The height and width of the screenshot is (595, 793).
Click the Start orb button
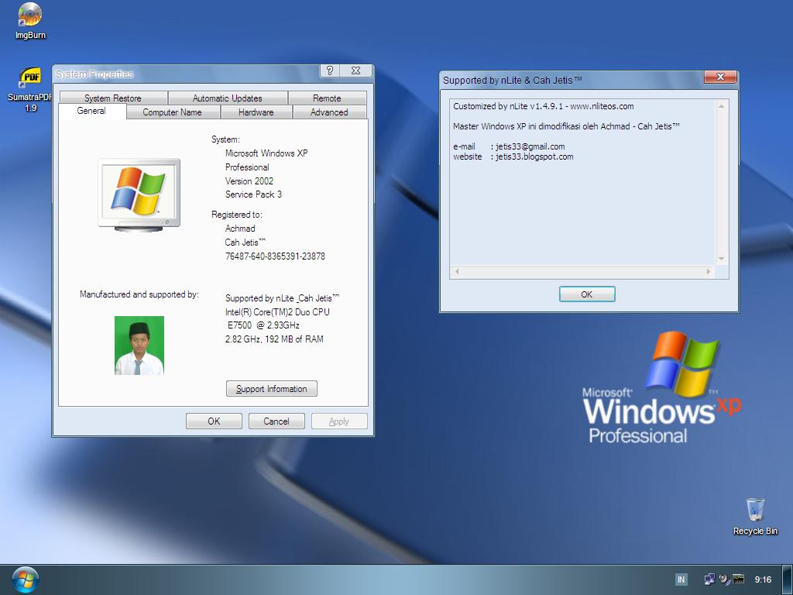coord(26,580)
